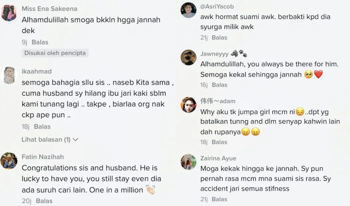Screen dimensions: 350x206
Task: Reply to Miss Ena Sakeena's comment
Action: (40, 42)
